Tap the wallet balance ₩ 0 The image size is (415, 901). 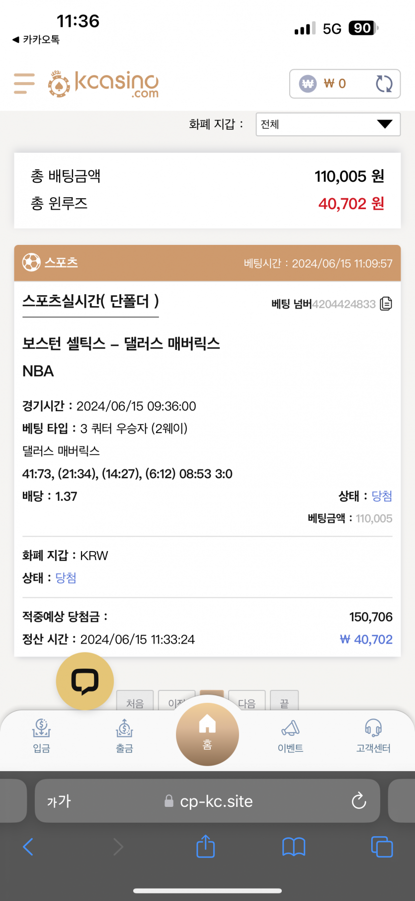click(334, 84)
